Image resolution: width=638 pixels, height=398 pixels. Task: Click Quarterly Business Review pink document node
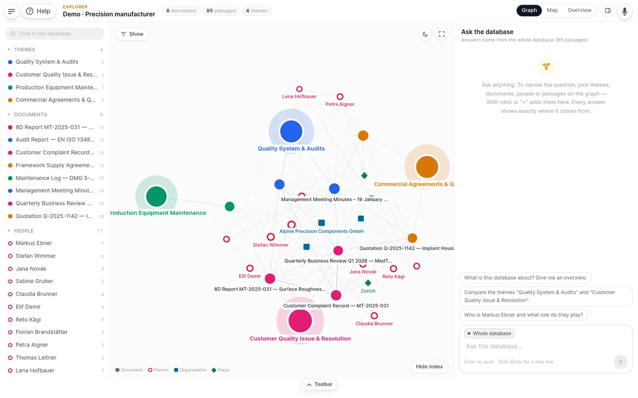click(x=338, y=251)
